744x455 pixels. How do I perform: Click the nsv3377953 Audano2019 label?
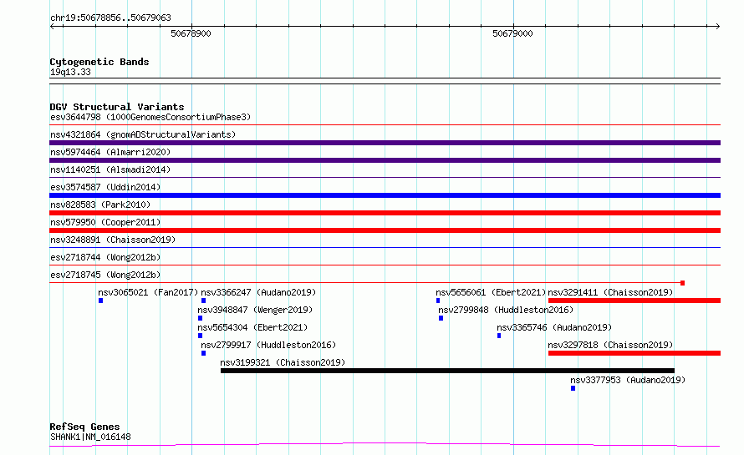coord(629,380)
